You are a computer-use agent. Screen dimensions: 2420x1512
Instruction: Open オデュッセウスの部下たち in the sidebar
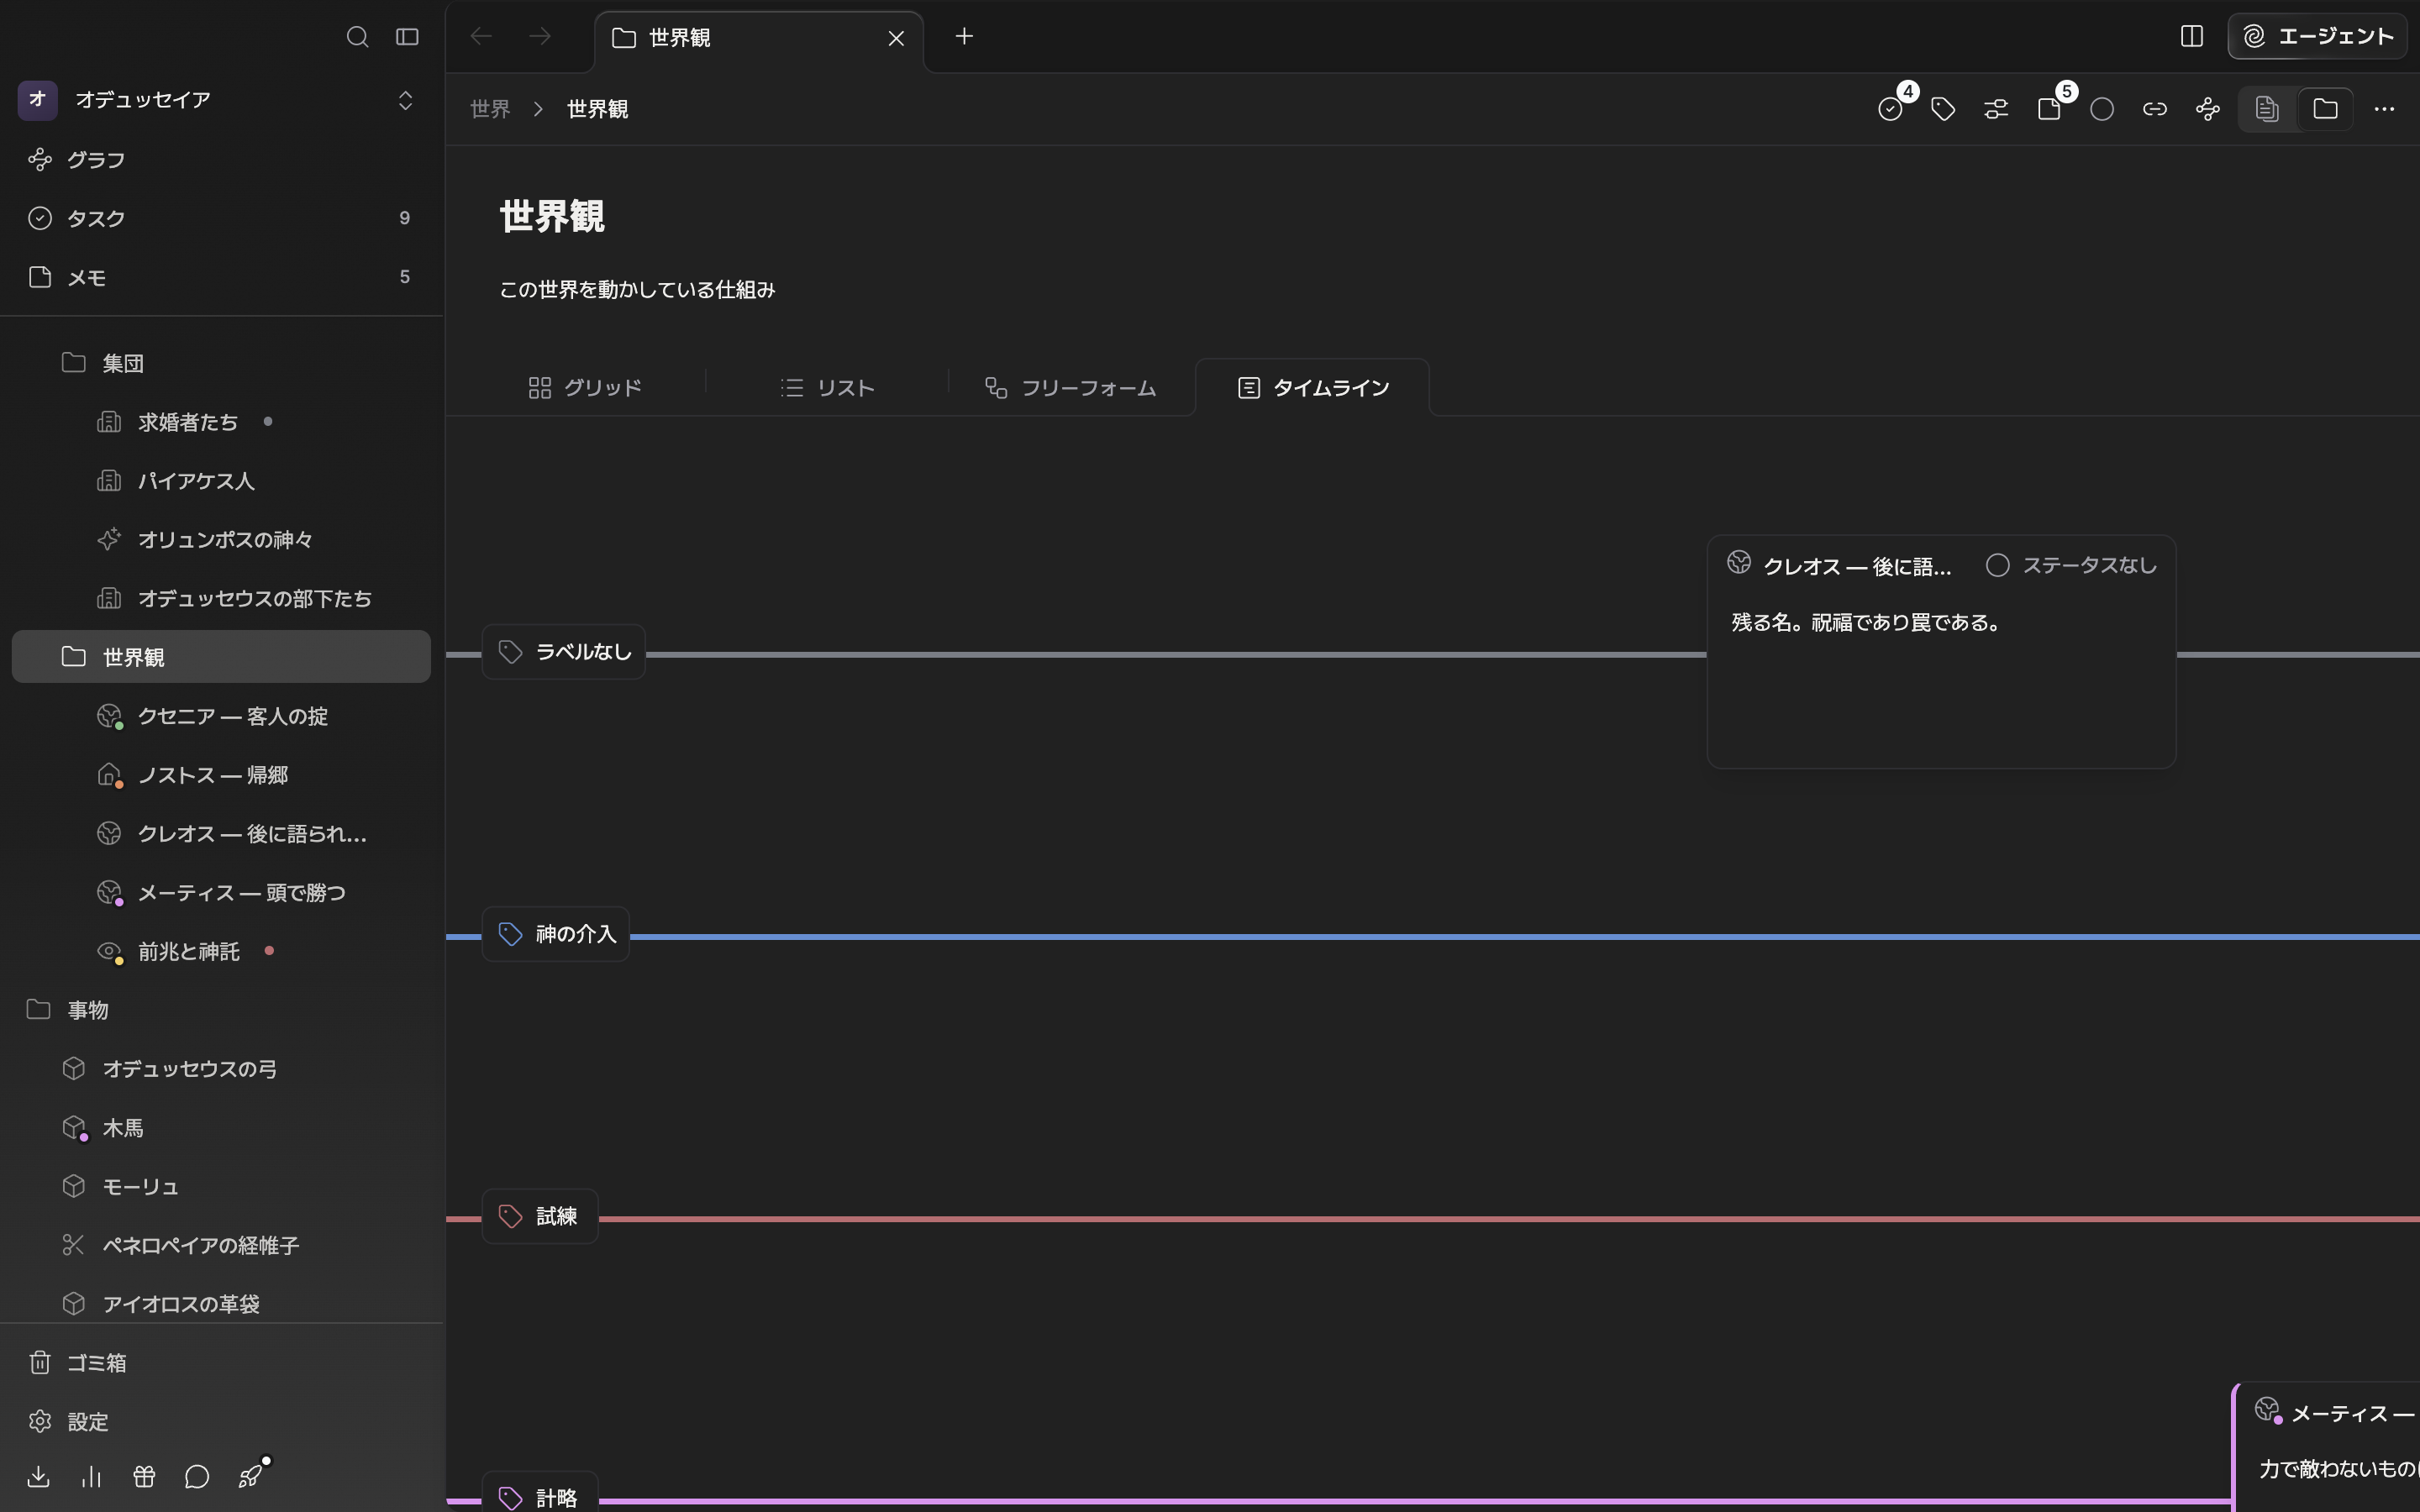coord(221,598)
